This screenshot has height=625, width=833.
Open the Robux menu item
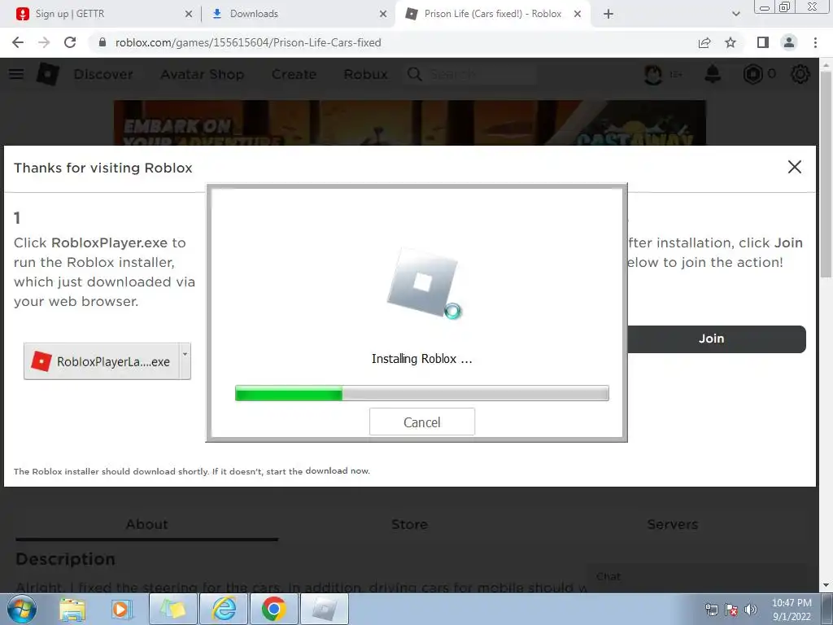click(365, 74)
